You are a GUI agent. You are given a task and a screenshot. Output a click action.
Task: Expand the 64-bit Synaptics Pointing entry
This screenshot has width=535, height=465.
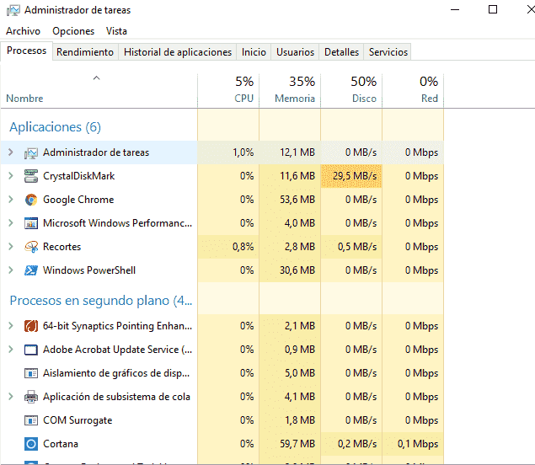pos(11,326)
